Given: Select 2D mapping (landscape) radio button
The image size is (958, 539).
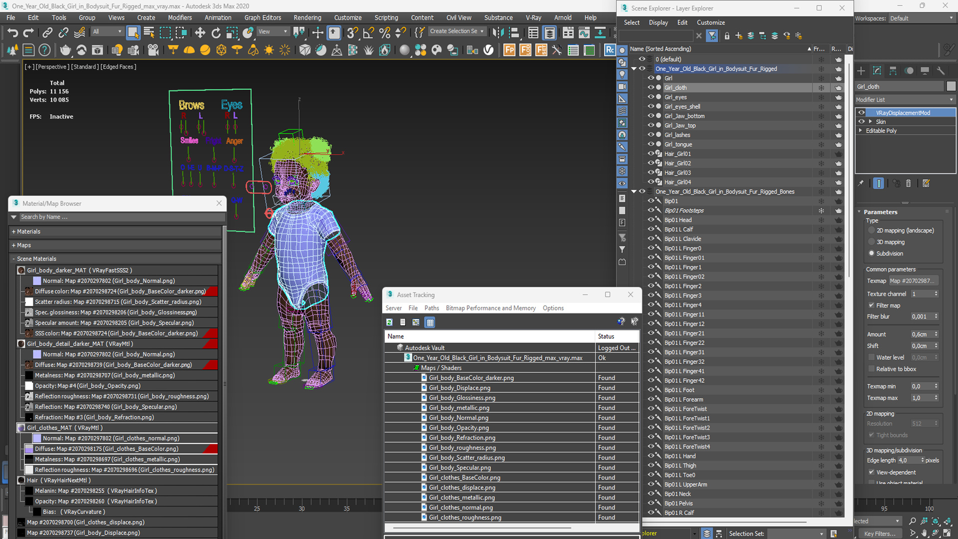Looking at the screenshot, I should point(872,231).
